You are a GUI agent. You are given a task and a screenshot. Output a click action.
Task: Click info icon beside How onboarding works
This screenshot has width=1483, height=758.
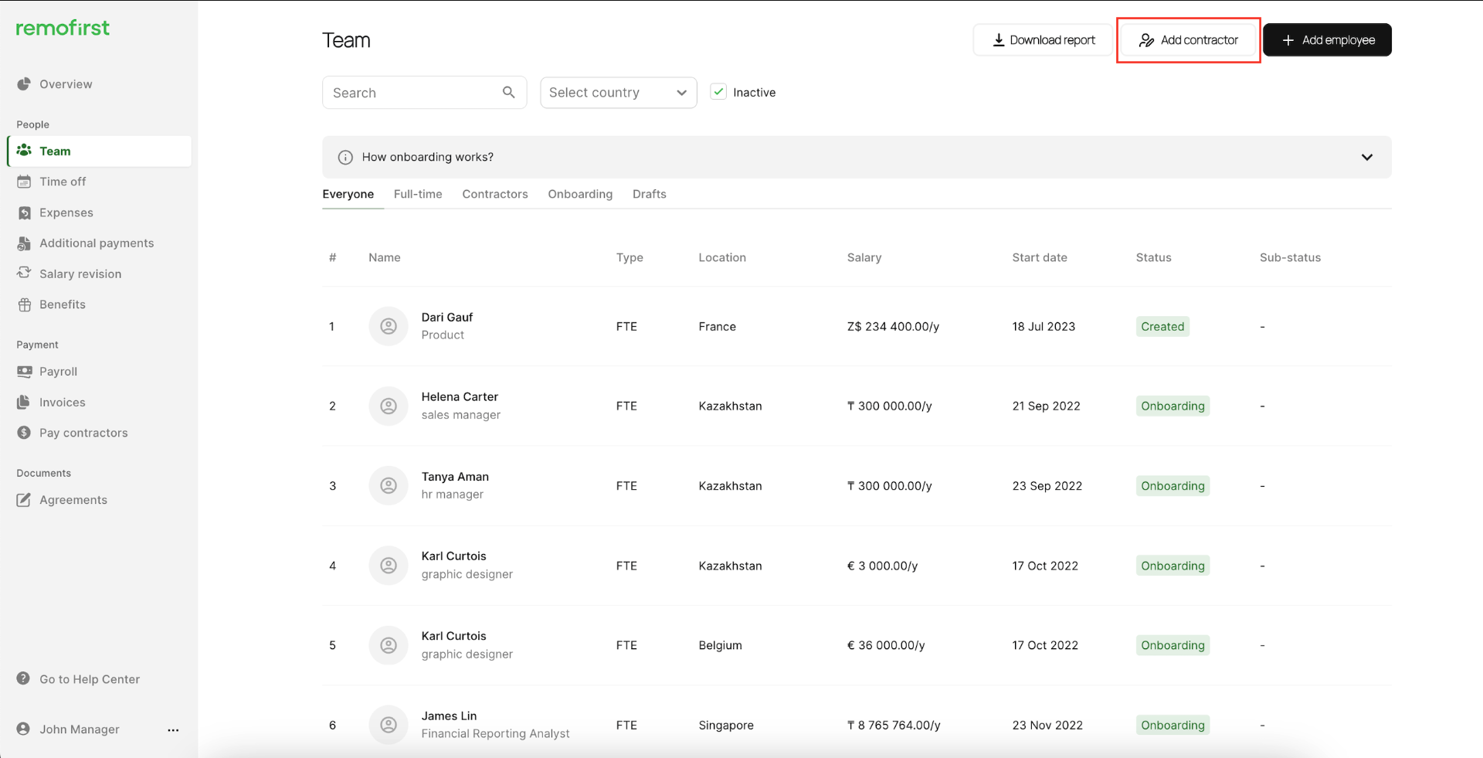pos(345,157)
